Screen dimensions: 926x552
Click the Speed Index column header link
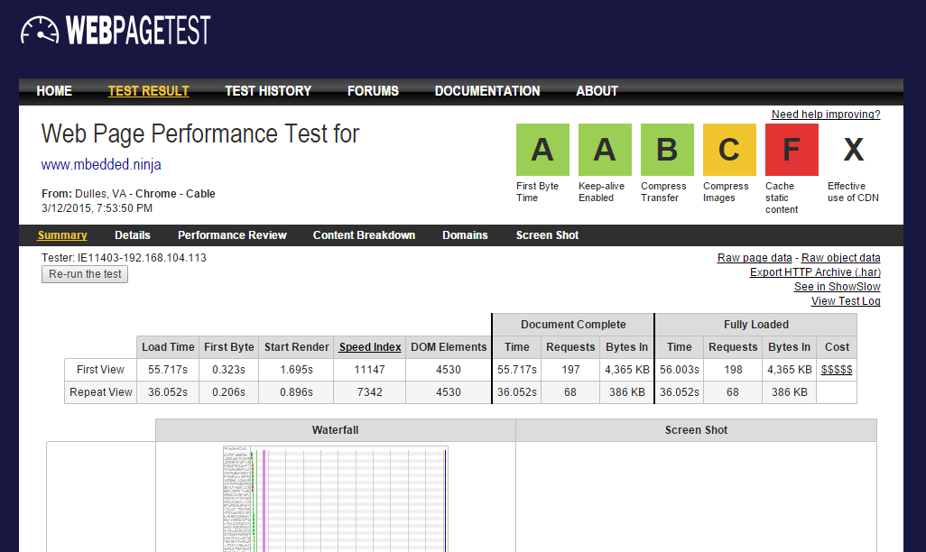370,347
